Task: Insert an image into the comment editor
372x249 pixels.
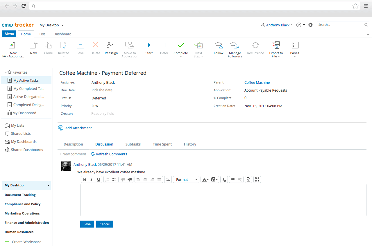Action: [x=168, y=179]
